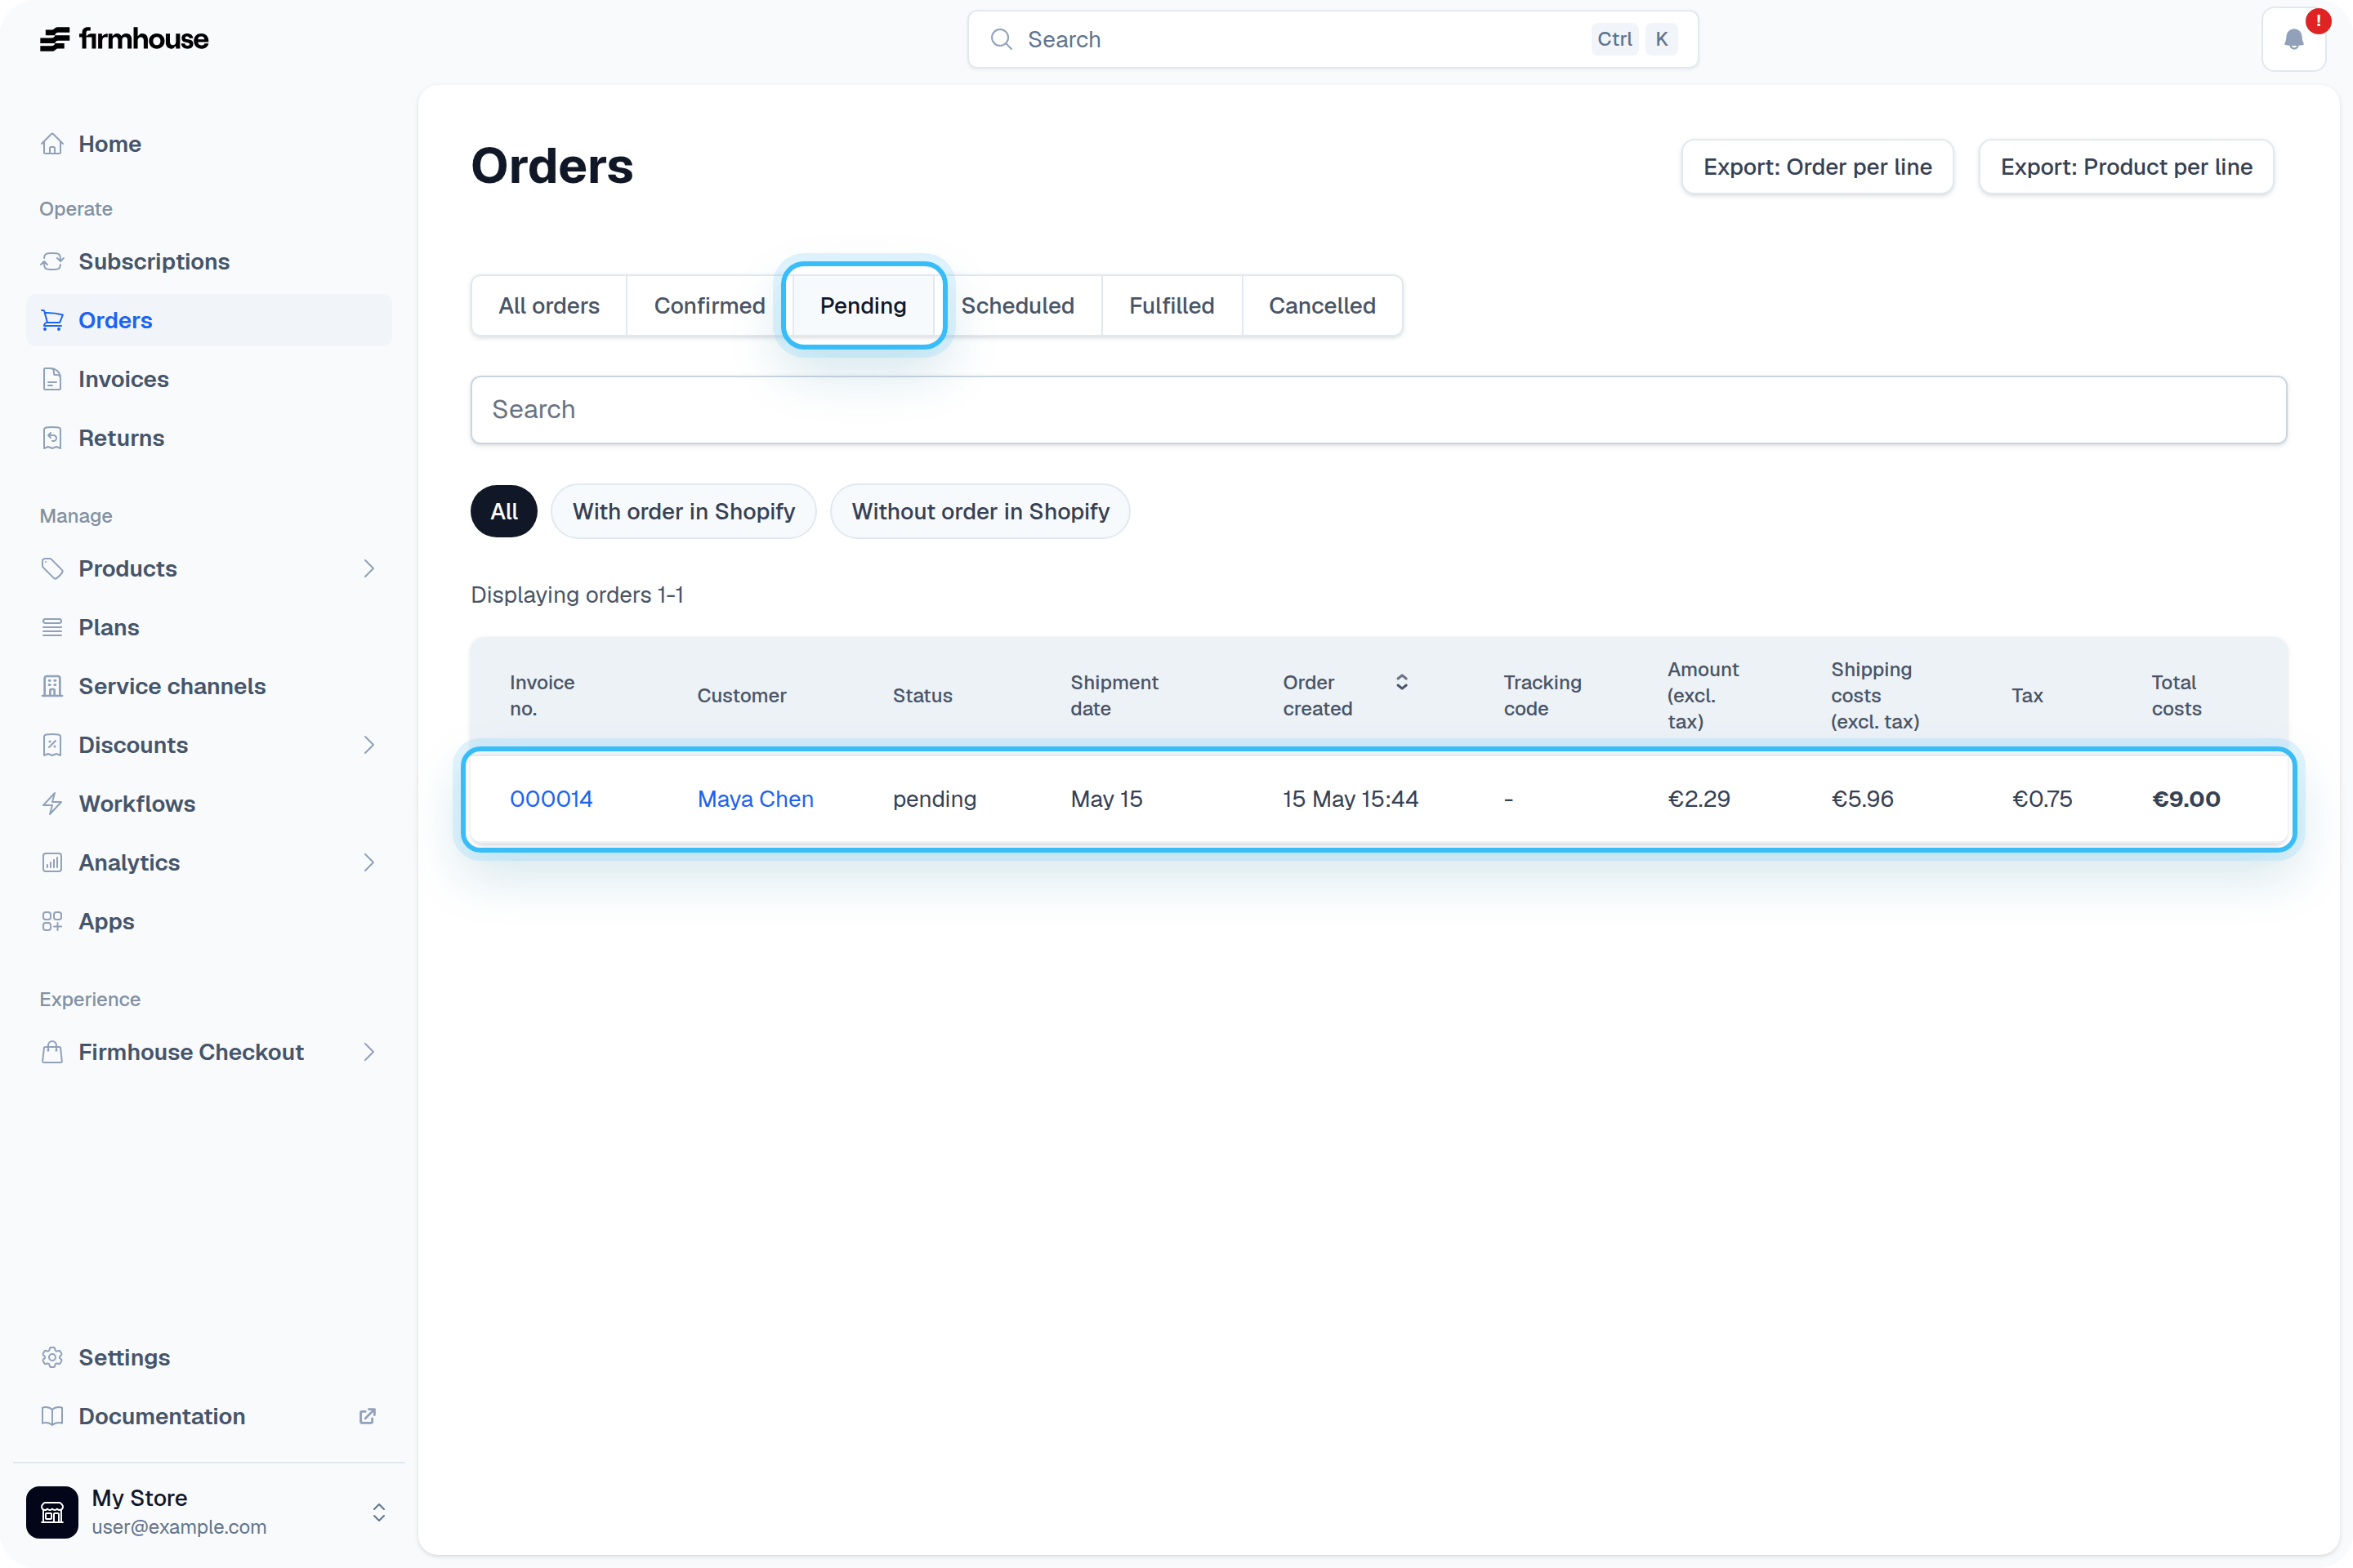Viewport: 2353px width, 1568px height.
Task: Click Export: Order per line
Action: tap(1818, 167)
